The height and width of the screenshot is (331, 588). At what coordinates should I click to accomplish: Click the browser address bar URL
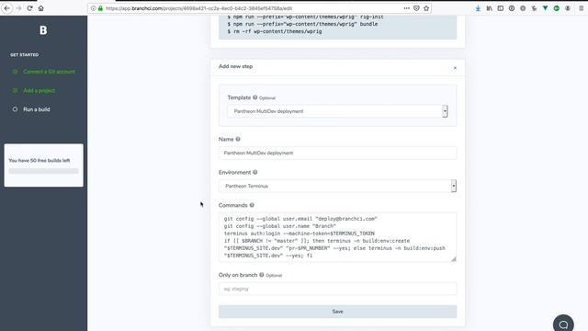pyautogui.click(x=198, y=8)
